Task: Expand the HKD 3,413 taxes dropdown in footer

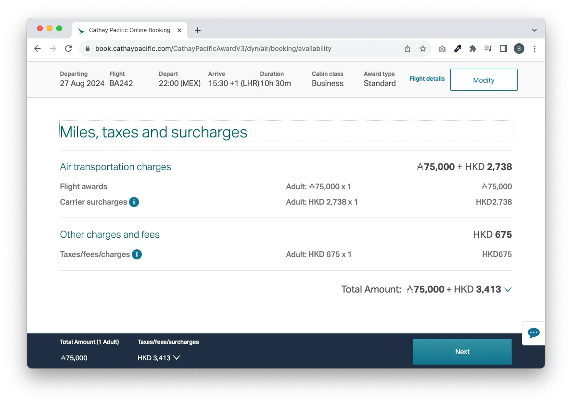Action: click(x=177, y=358)
